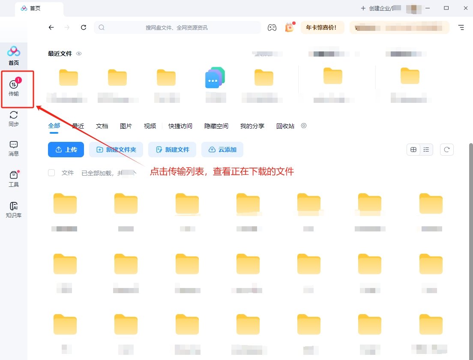Open the 年卡惊喜价 promotion link
Image resolution: width=473 pixels, height=360 pixels.
(x=322, y=27)
